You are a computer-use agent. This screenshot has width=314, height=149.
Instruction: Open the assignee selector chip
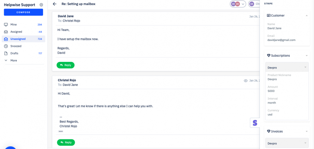click(x=254, y=4)
